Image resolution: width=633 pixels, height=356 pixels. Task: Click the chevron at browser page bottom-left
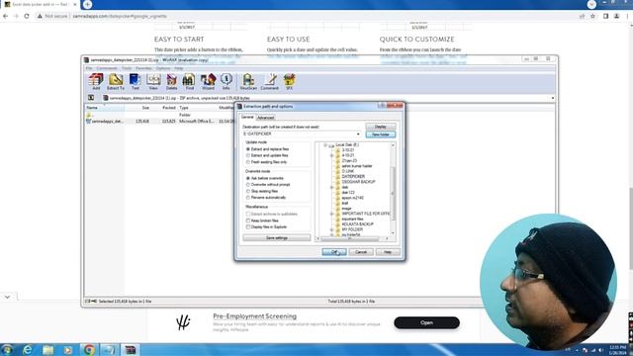[7, 297]
